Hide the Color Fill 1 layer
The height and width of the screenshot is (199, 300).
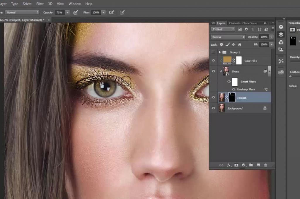[213, 61]
